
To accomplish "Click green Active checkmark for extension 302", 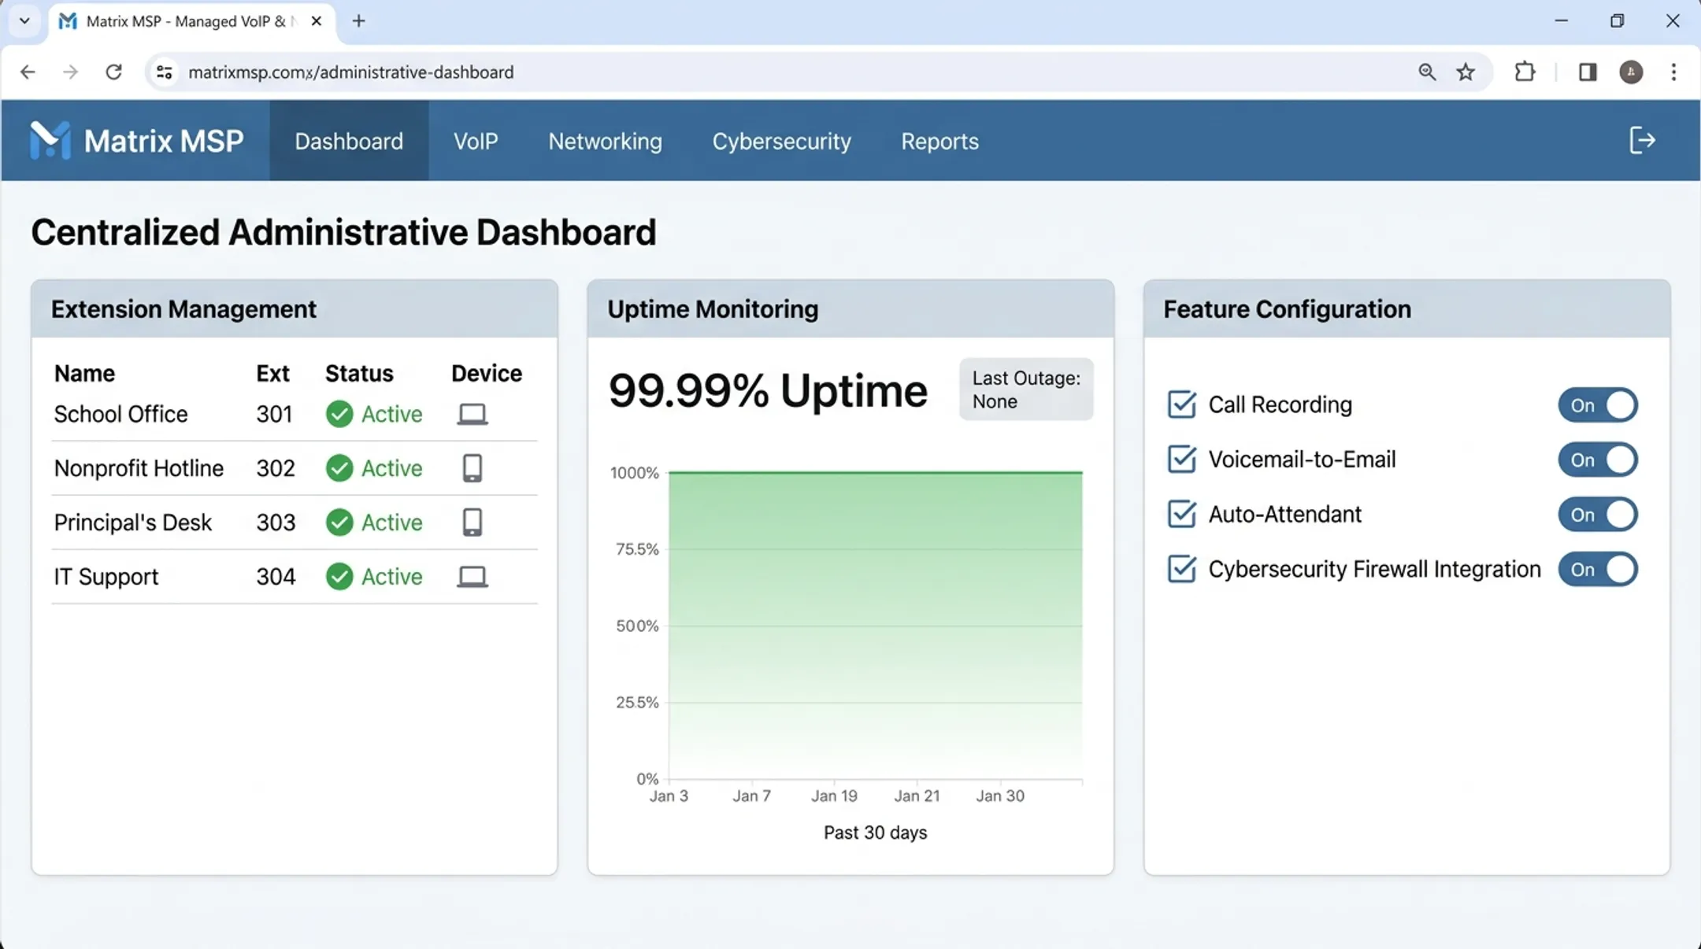I will 339,468.
